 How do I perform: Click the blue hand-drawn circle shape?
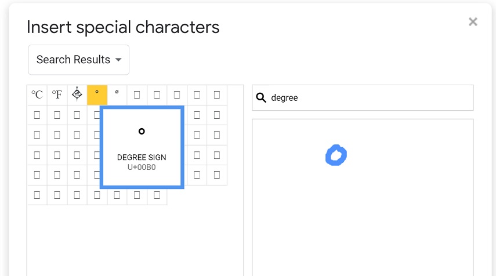[x=336, y=155]
